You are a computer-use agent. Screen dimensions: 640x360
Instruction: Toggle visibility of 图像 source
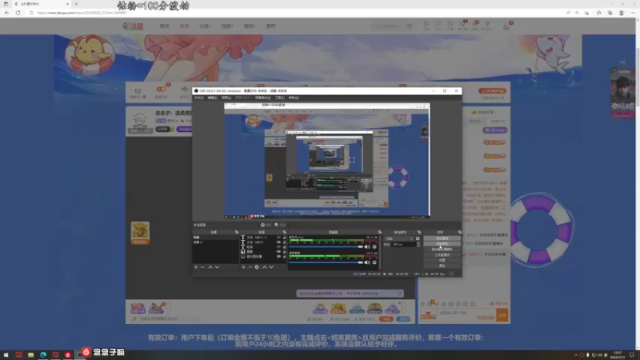(x=278, y=252)
